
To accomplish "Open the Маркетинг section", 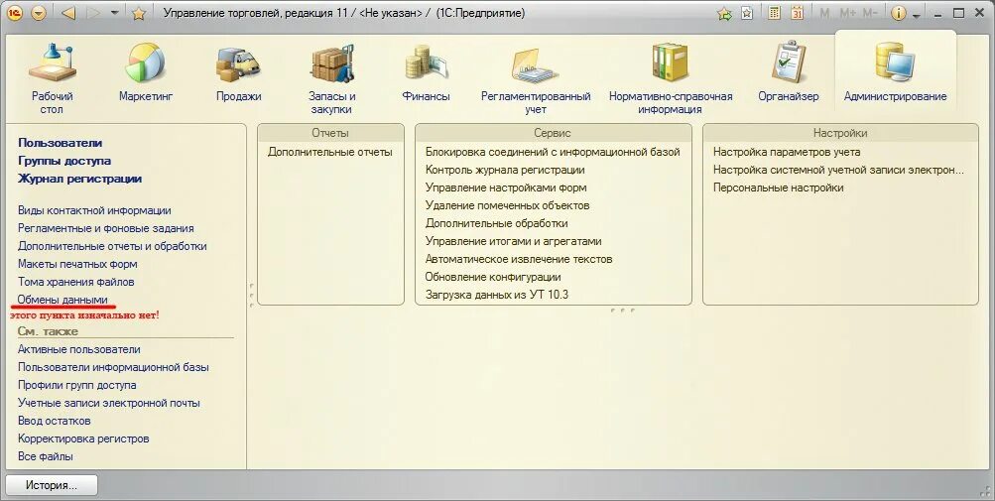I will [x=146, y=71].
